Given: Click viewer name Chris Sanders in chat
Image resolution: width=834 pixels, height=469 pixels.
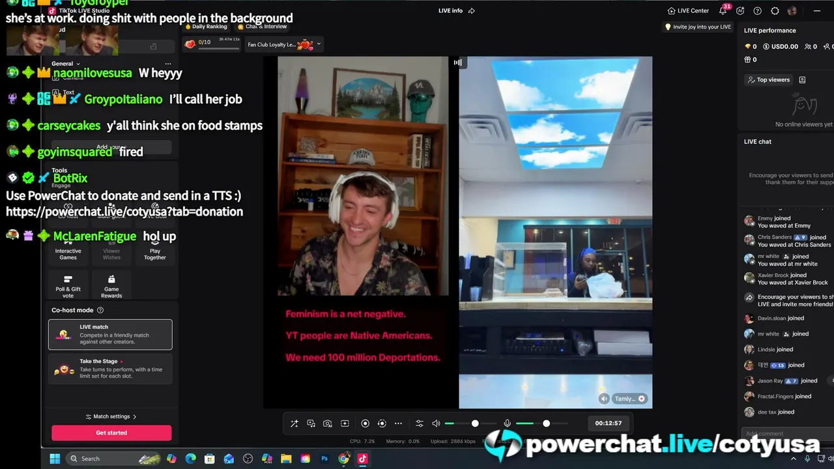Looking at the screenshot, I should (x=775, y=237).
